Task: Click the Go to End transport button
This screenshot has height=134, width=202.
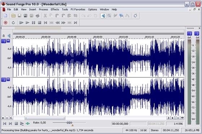Action: 75,23
